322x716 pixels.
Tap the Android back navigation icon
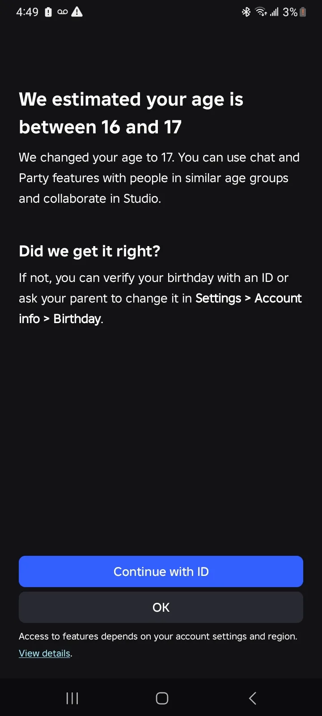tap(253, 698)
